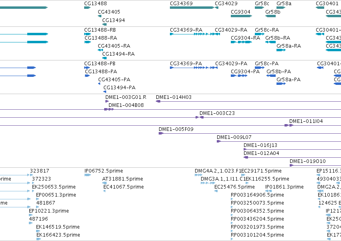Select EST IP01861.3prime
The image size is (341, 241).
[285, 187]
